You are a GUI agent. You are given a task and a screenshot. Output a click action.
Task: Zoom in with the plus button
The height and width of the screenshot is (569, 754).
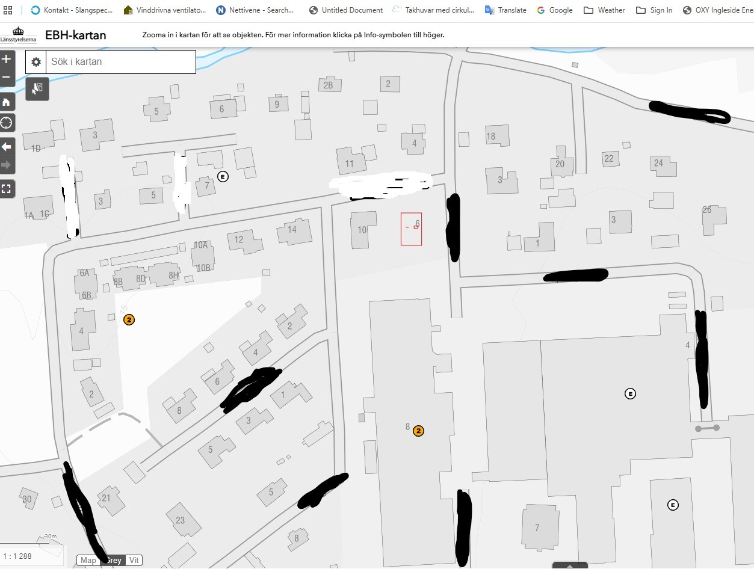pos(7,60)
